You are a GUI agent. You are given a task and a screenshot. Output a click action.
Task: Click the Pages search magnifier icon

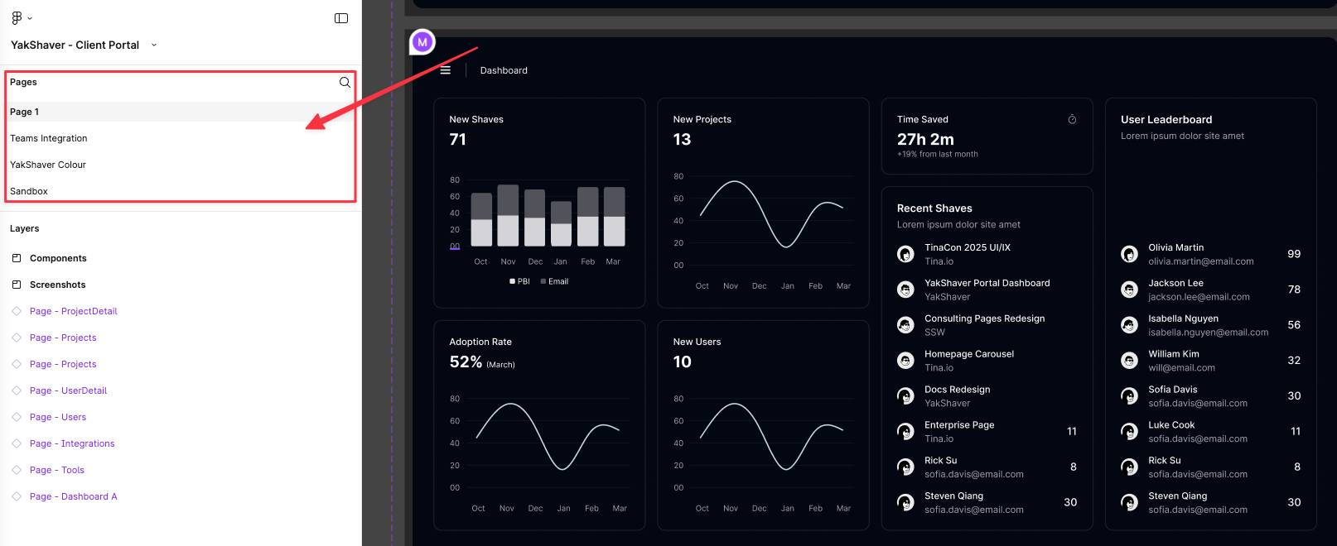(345, 82)
